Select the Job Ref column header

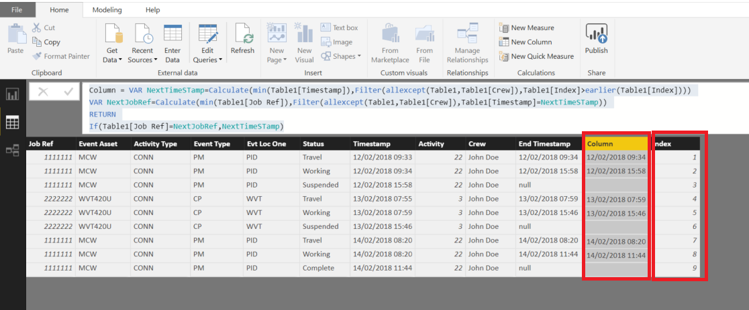50,144
